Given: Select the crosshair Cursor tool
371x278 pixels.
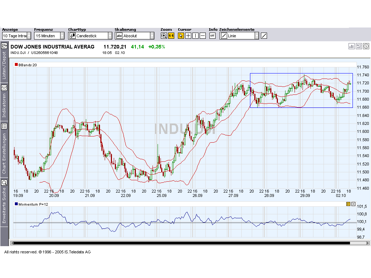Looking at the screenshot, I should pyautogui.click(x=188, y=35).
